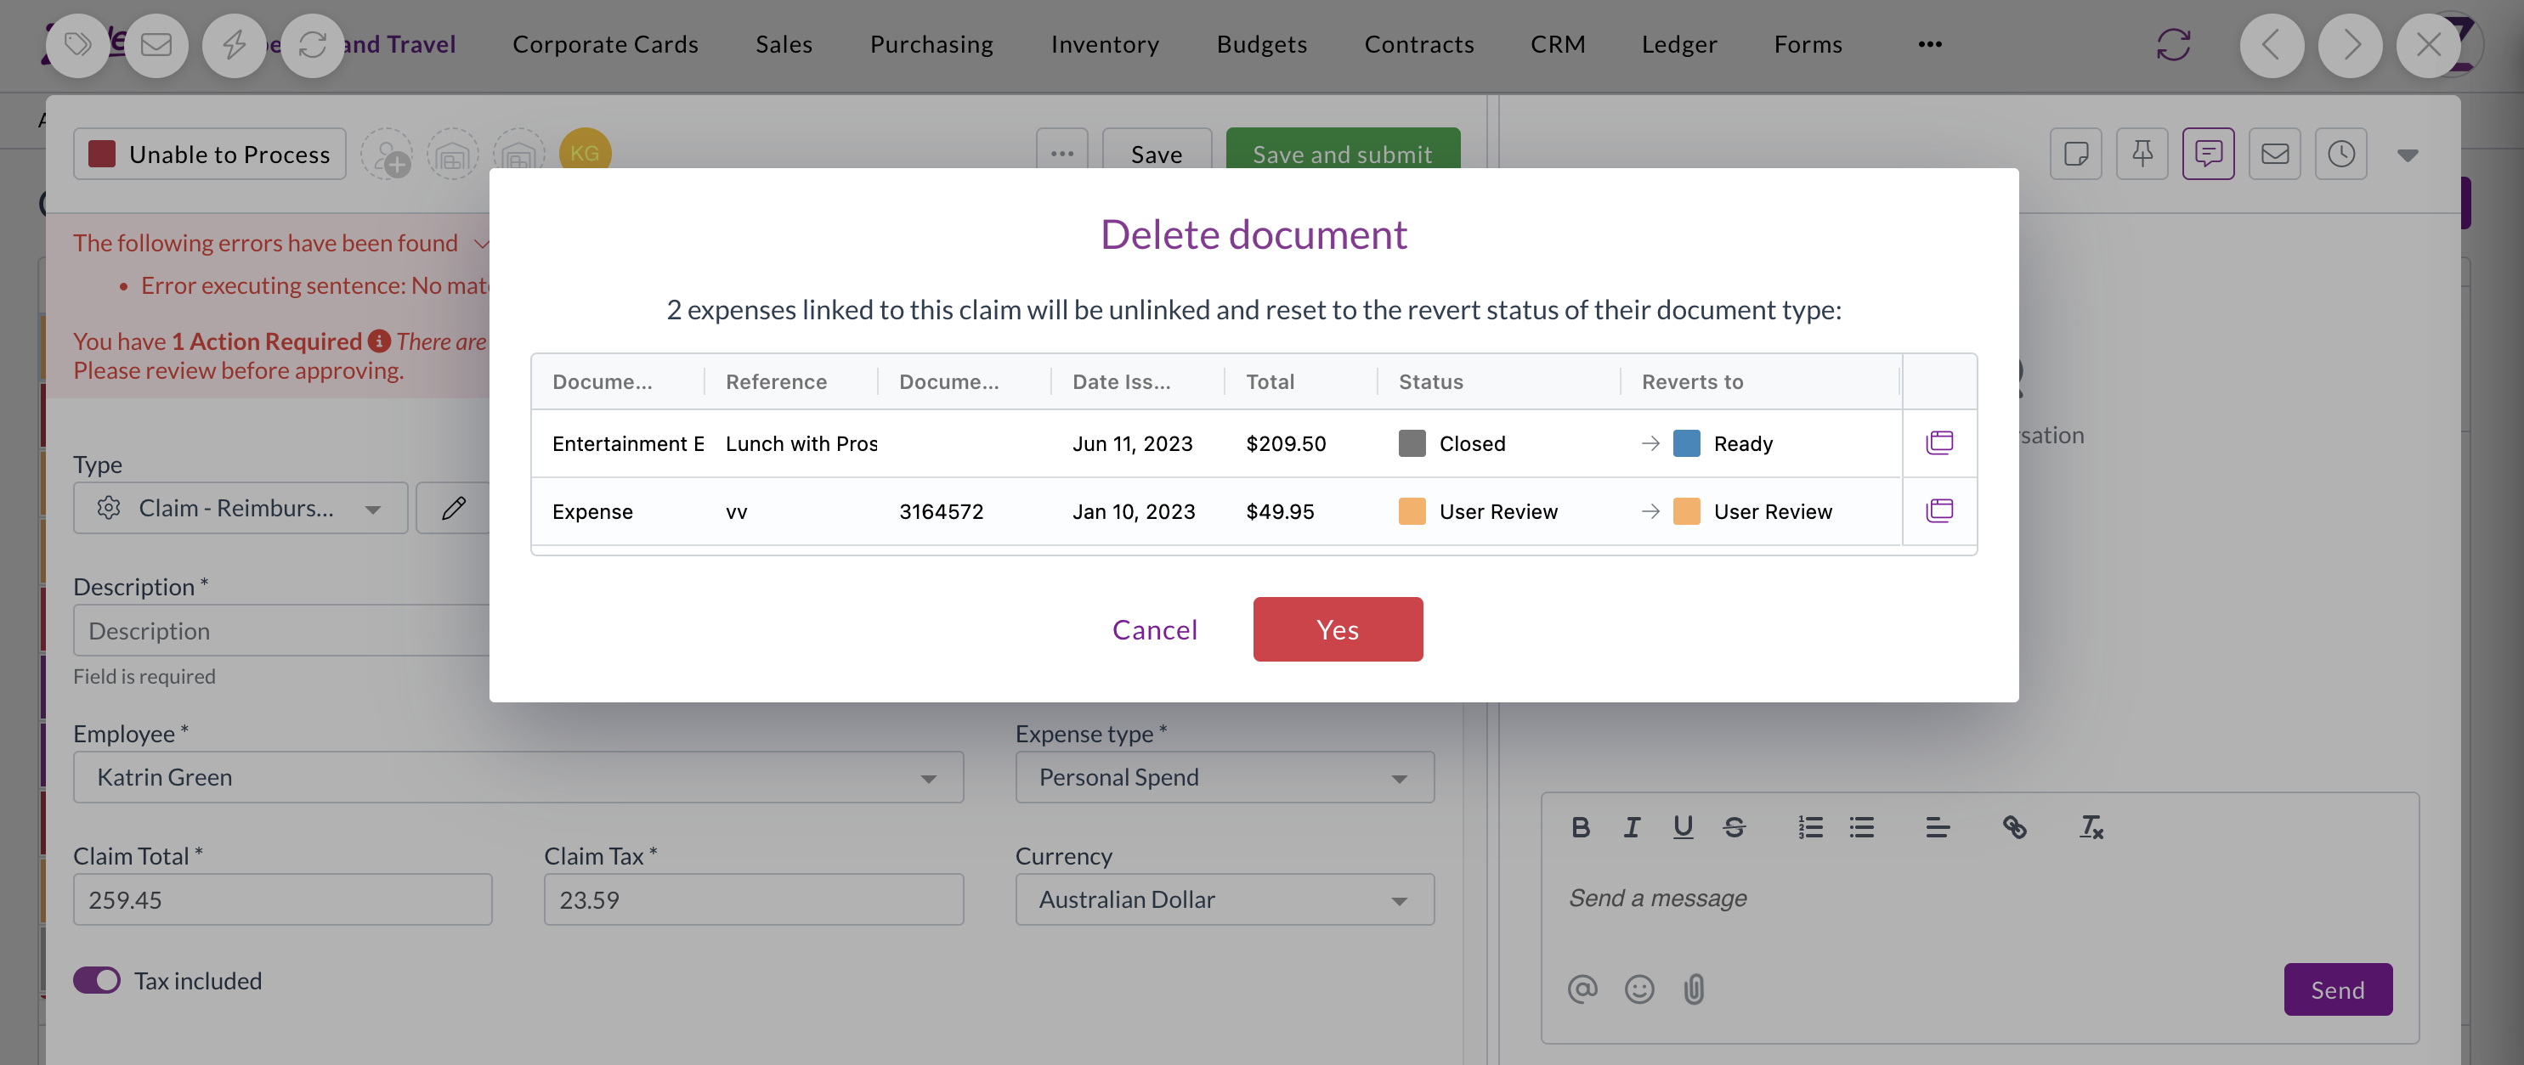
Task: Open the sticky note icon in the right panel
Action: point(2075,154)
